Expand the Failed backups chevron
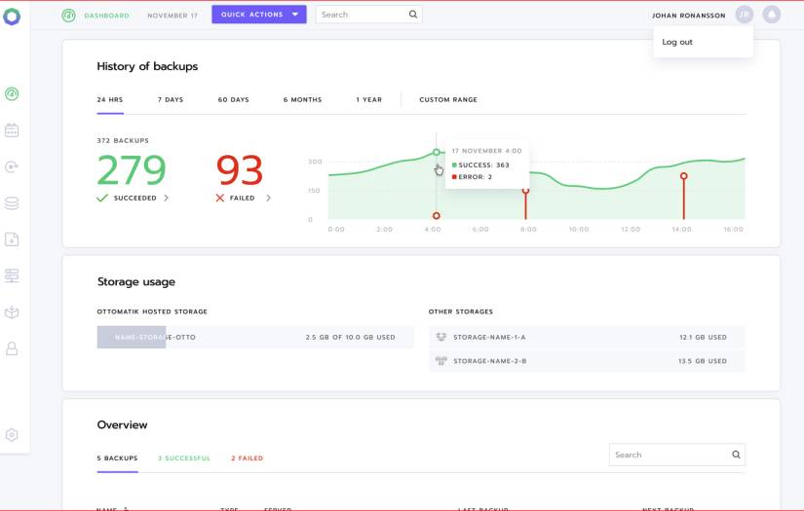804x511 pixels. 269,198
